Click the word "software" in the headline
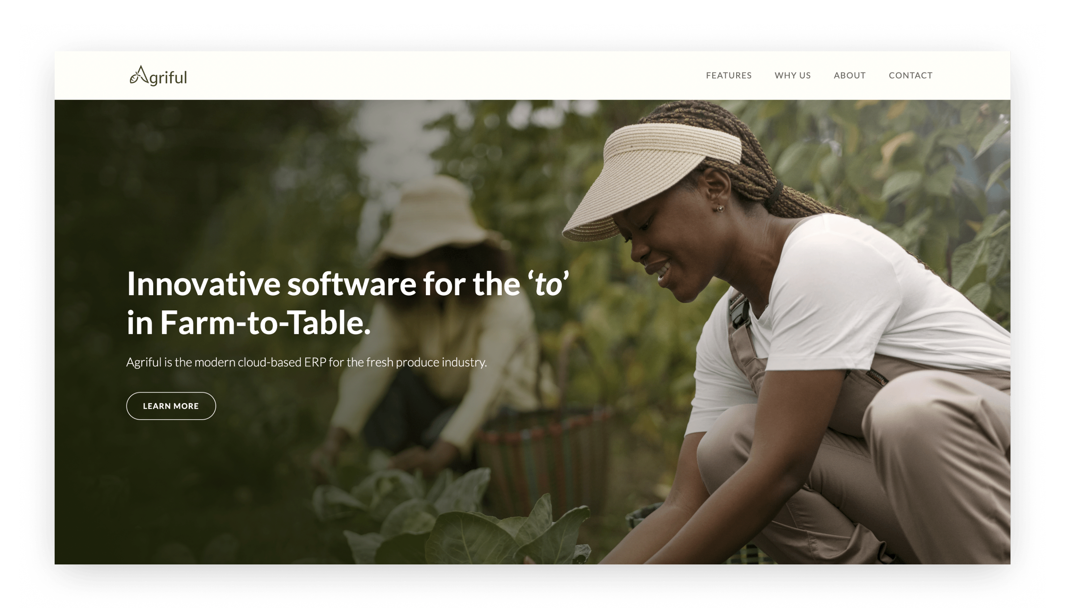The height and width of the screenshot is (616, 1065). pos(352,284)
